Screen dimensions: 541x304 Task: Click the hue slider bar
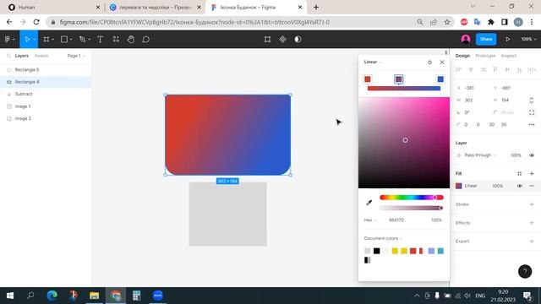412,198
